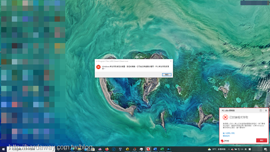Screen dimensions: 270x152
Task: Click red OK button in PC-cillin popup
Action: pos(262,140)
